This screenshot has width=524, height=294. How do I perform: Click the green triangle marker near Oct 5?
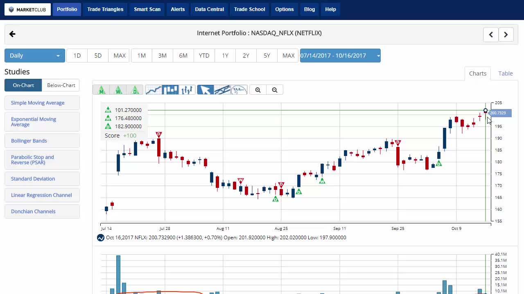point(439,163)
